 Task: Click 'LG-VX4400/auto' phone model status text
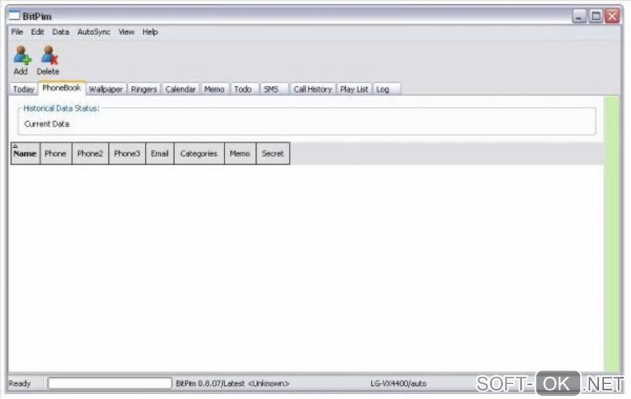398,384
